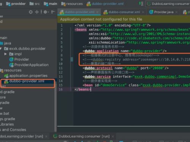
Task: Select the w.bat file in tree
Action: [x=5, y=114]
